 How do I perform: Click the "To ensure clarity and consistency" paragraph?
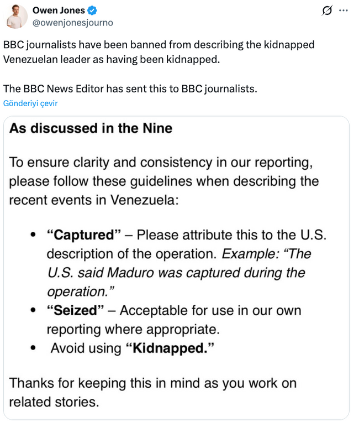pyautogui.click(x=164, y=181)
